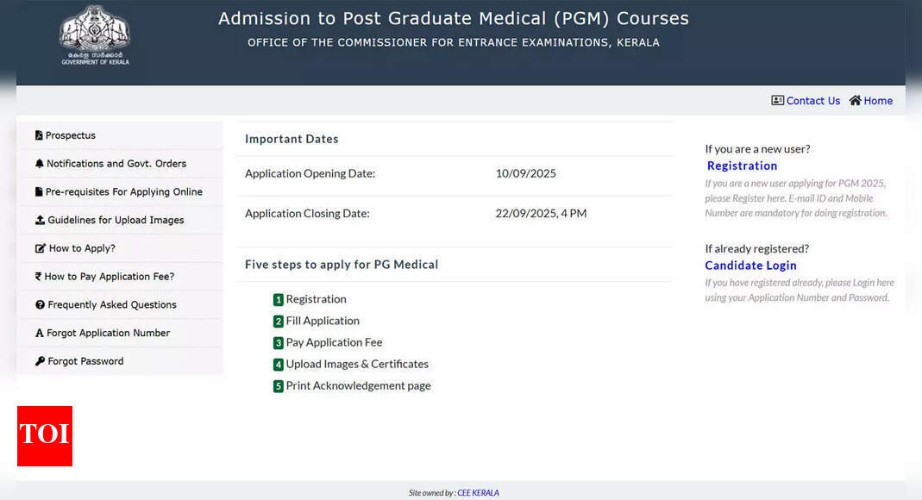Click the Registration link for new users

(742, 166)
